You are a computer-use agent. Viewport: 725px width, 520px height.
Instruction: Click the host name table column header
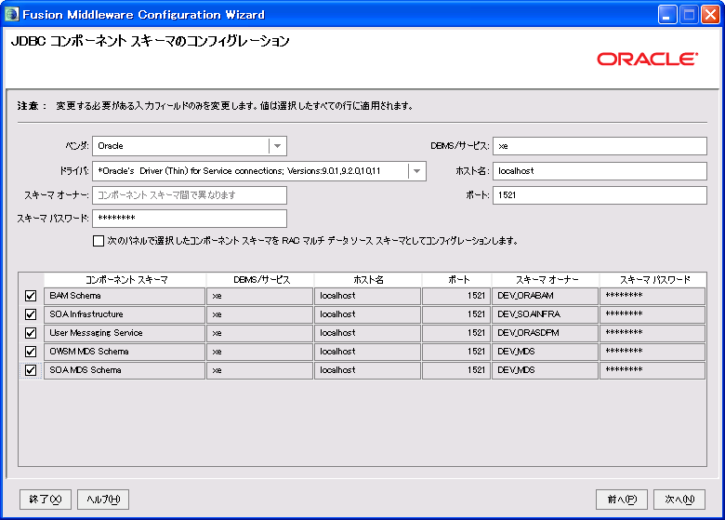(368, 279)
